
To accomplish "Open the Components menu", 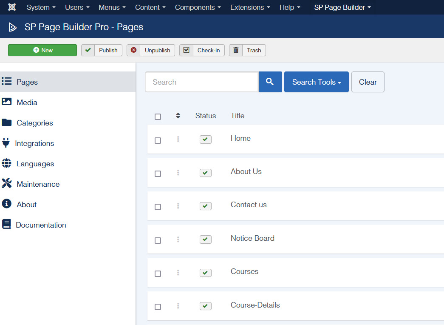I will coord(198,7).
